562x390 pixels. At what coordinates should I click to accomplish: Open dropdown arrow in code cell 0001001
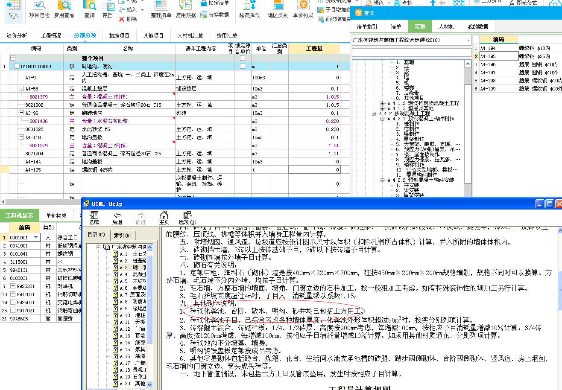coord(36,237)
